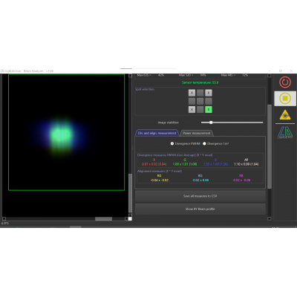Click Show XY Beam profile button

200,209
